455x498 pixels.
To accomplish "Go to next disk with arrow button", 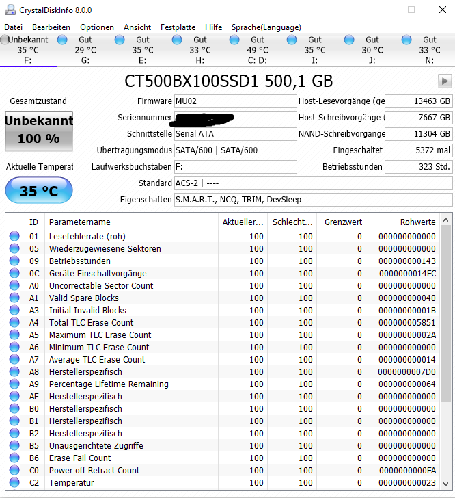I will (445, 81).
